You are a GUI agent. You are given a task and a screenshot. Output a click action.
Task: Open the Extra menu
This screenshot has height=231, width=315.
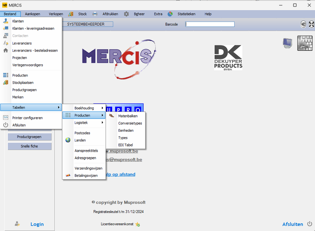[158, 14]
